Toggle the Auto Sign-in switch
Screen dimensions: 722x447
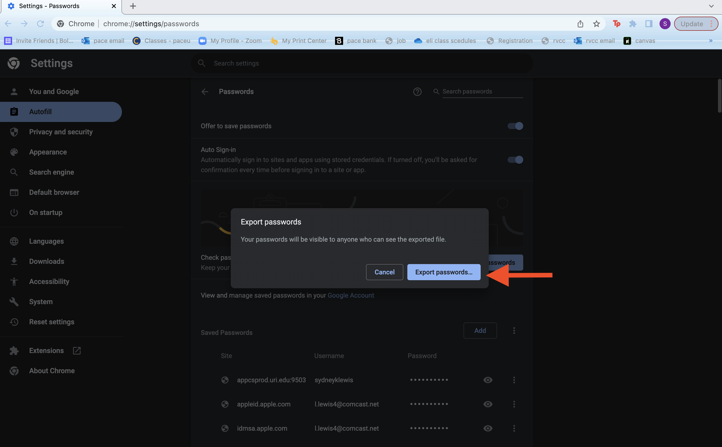(515, 160)
